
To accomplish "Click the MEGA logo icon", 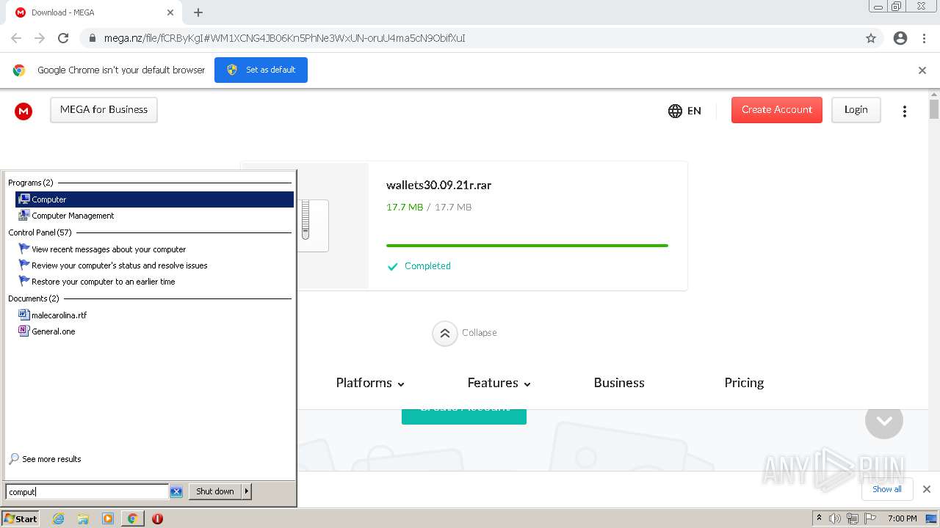I will click(23, 111).
